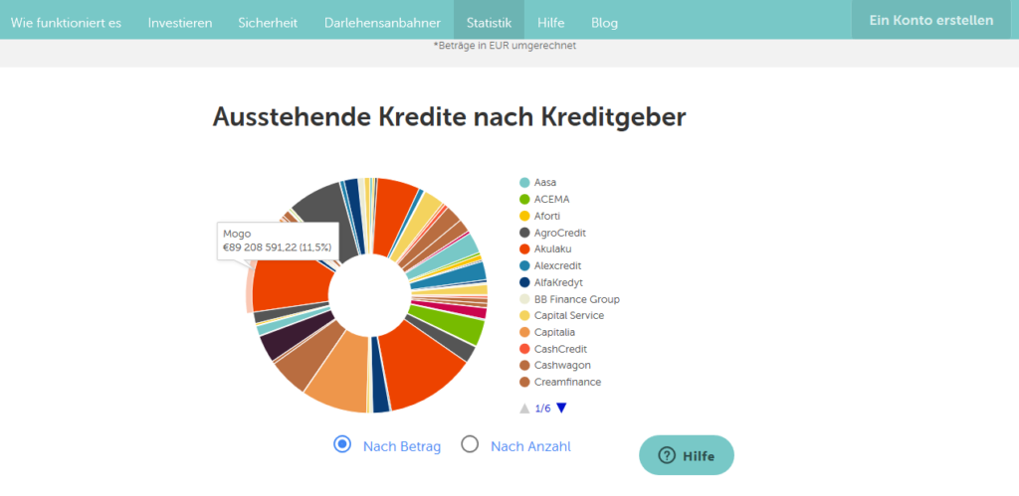Click the Alexcredit legend color dot
1019x496 pixels.
tap(524, 265)
